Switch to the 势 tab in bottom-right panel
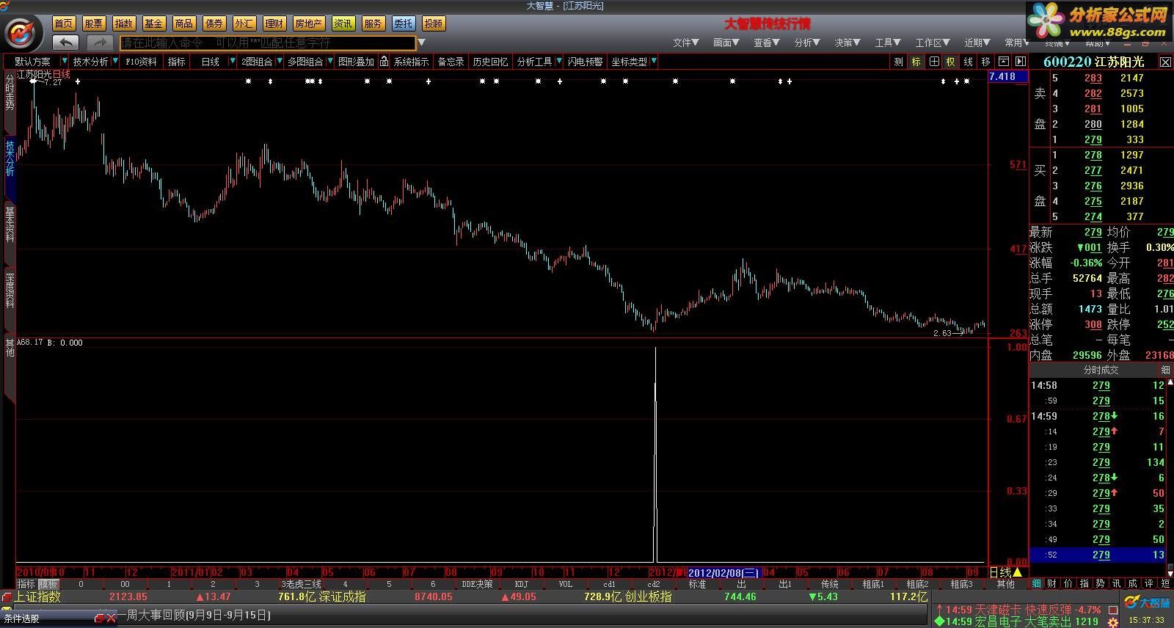The width and height of the screenshot is (1174, 628). point(1101,583)
